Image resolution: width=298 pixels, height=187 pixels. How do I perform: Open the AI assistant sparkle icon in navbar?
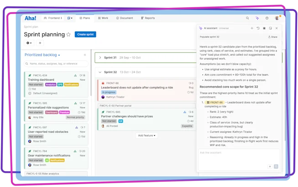click(257, 18)
